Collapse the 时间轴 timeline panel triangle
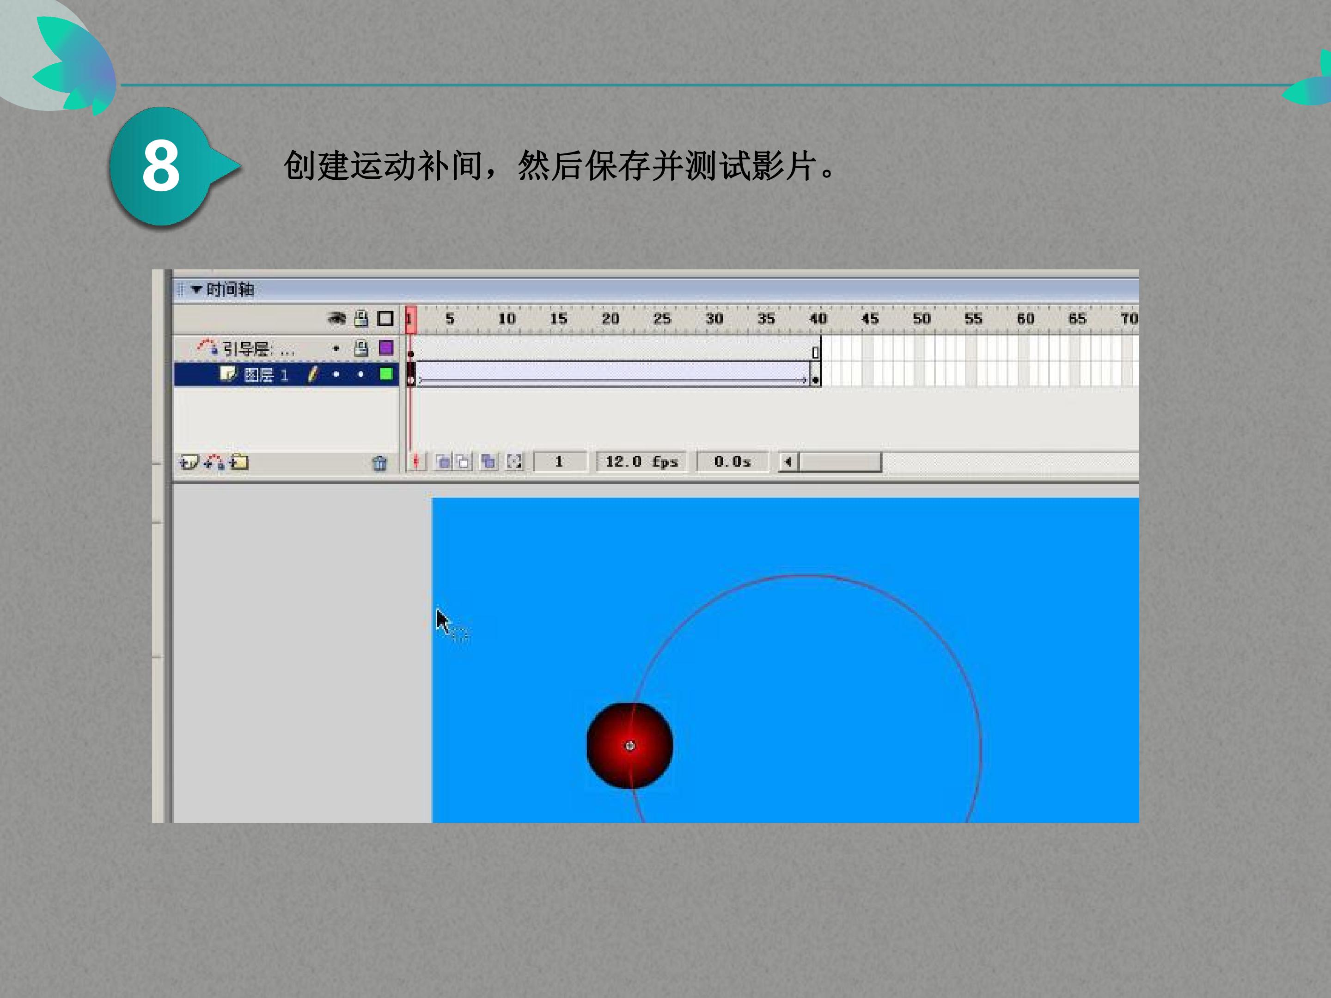 pyautogui.click(x=196, y=289)
